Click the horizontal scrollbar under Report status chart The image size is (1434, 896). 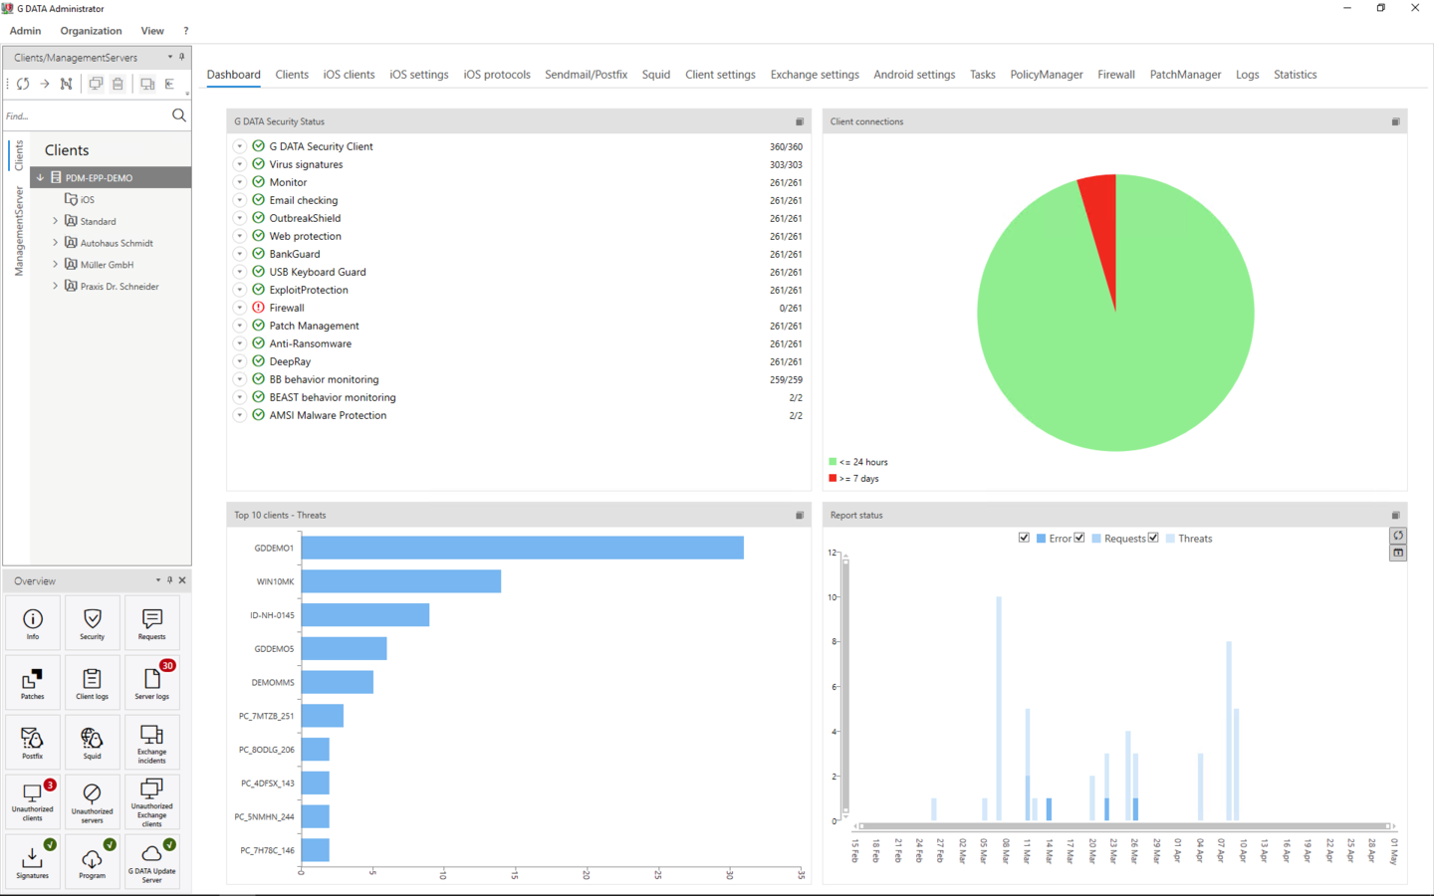pyautogui.click(x=1123, y=826)
